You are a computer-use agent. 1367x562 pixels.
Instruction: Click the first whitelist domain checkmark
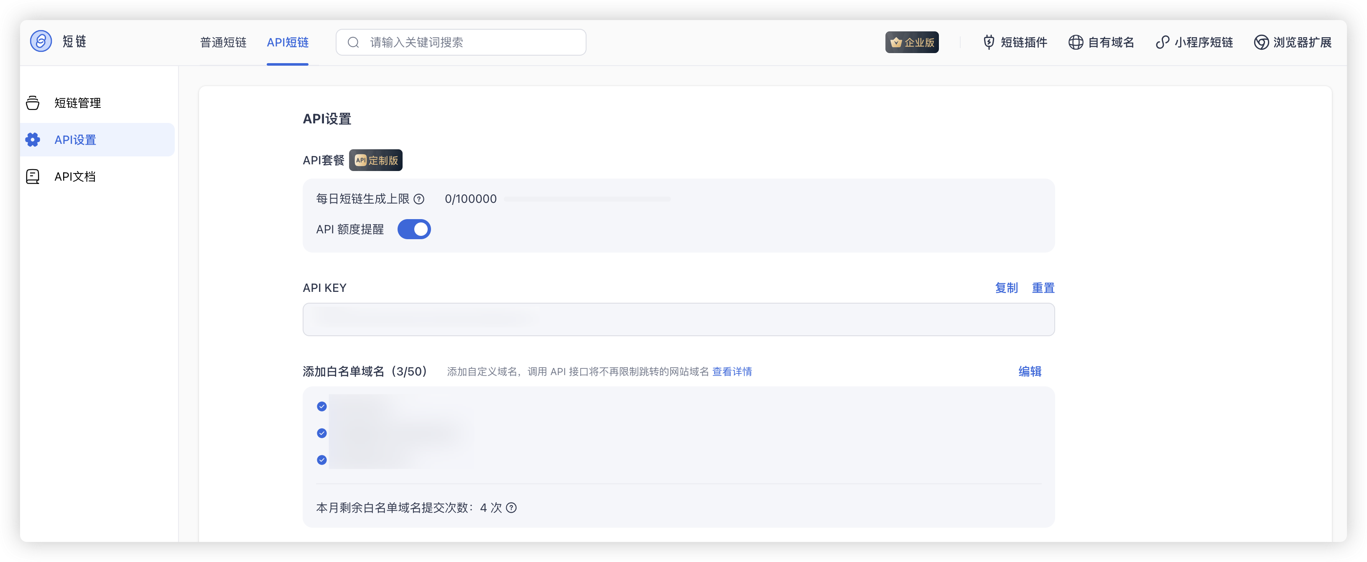click(322, 406)
